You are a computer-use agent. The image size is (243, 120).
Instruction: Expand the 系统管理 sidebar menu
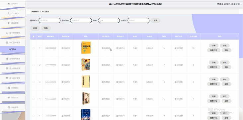click(13, 107)
